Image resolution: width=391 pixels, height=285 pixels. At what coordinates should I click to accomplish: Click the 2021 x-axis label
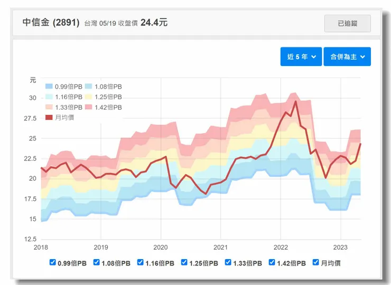pyautogui.click(x=220, y=248)
